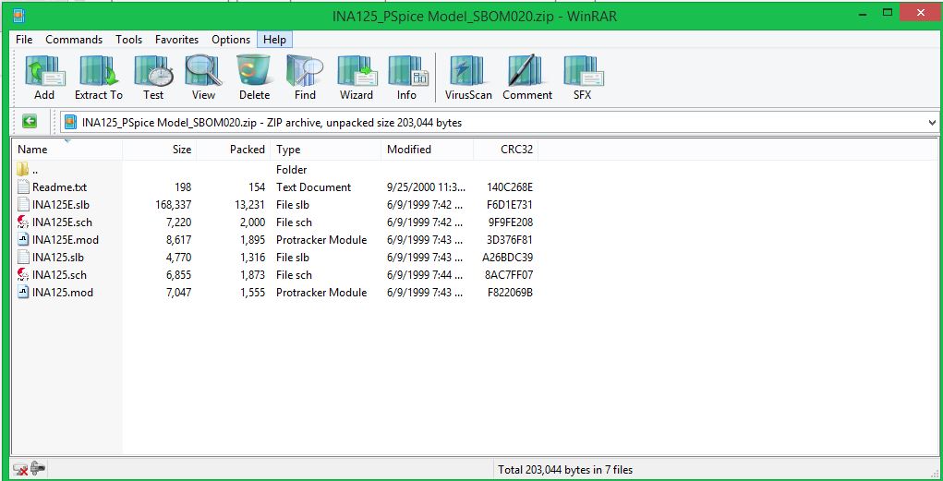Screen dimensions: 943x481
Task: Select the Readme.txt file name
Action: 59,187
